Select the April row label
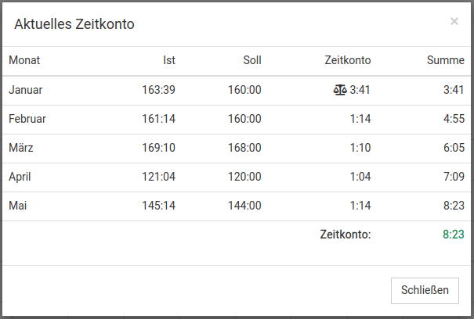Viewport: 474px width, 319px height. (20, 177)
